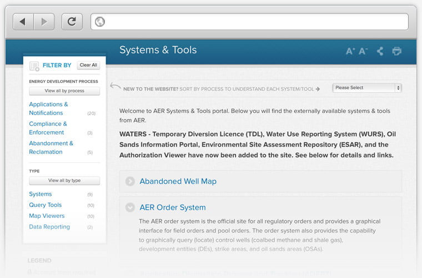Click the '(9)' count beside Systems
Viewport: 422px width, 278px height.
pyautogui.click(x=90, y=195)
